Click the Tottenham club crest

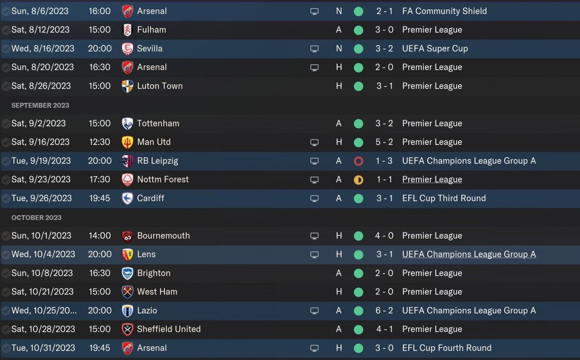[x=128, y=124]
